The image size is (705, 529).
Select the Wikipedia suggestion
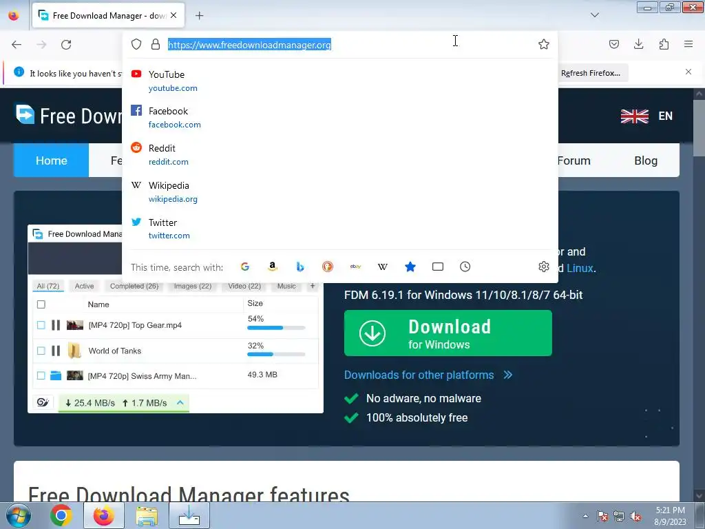[340, 191]
